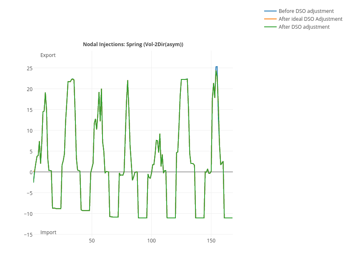Click the y-axis tick label 25

point(29,68)
